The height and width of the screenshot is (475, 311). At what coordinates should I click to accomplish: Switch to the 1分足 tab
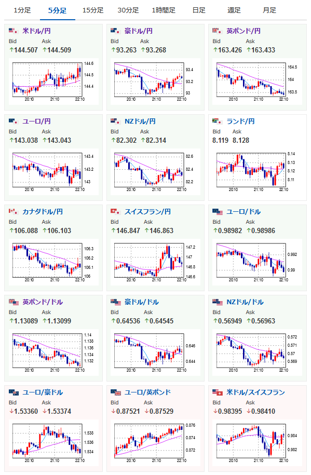22,10
